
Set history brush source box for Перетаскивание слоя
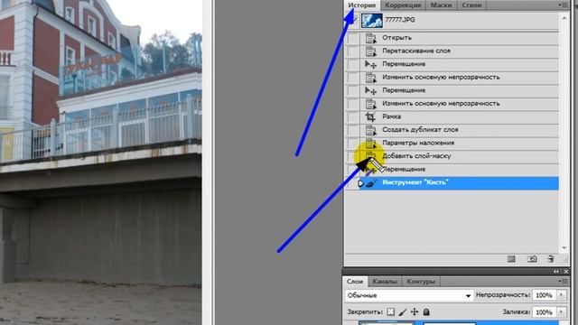click(x=353, y=51)
